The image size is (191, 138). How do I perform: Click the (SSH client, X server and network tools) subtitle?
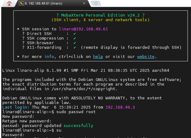point(101,20)
